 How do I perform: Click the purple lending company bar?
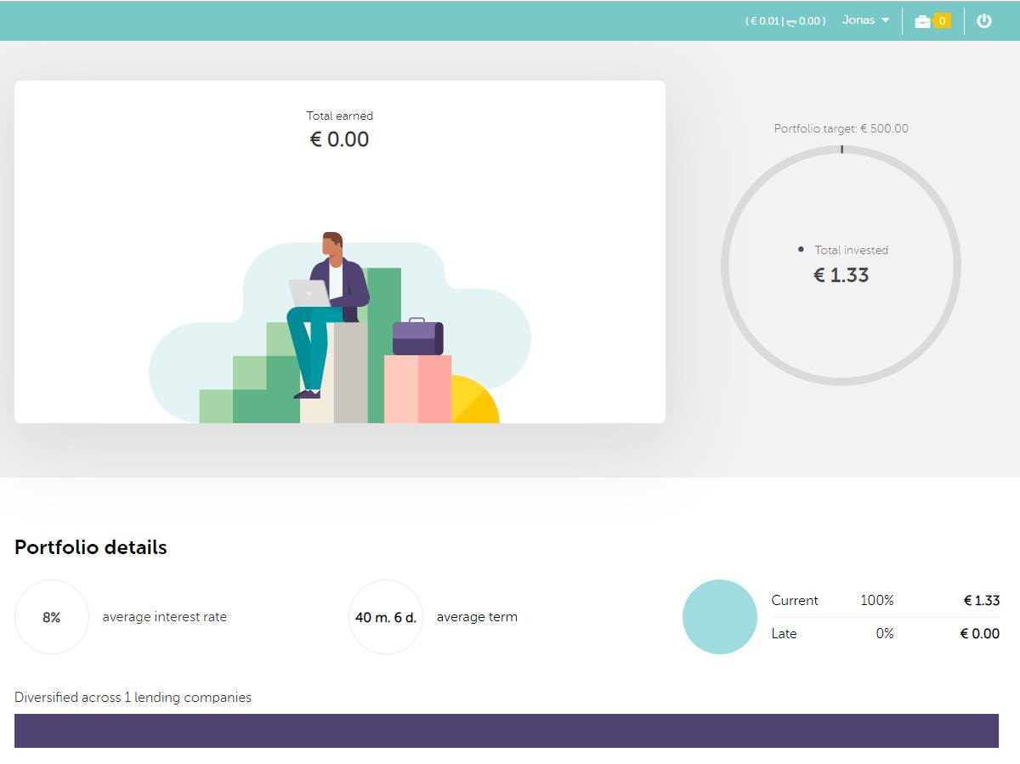point(507,731)
